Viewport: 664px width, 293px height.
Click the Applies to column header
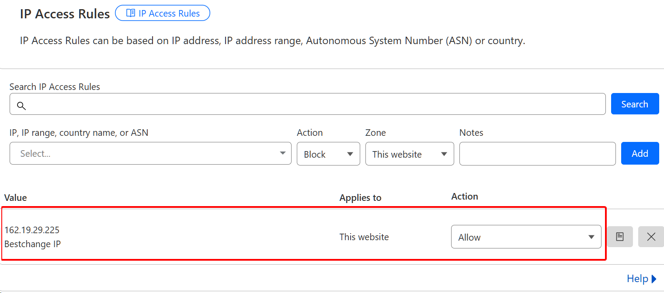(360, 198)
